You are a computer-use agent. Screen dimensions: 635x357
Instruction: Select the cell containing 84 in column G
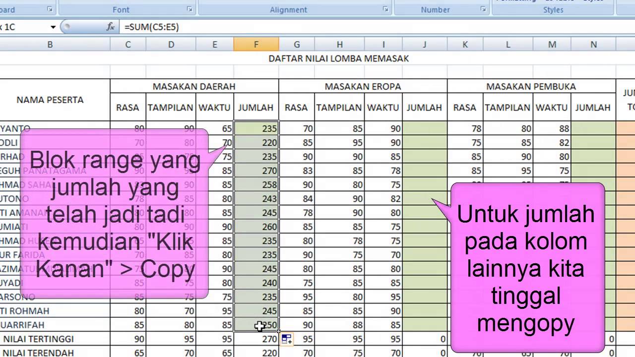click(296, 198)
